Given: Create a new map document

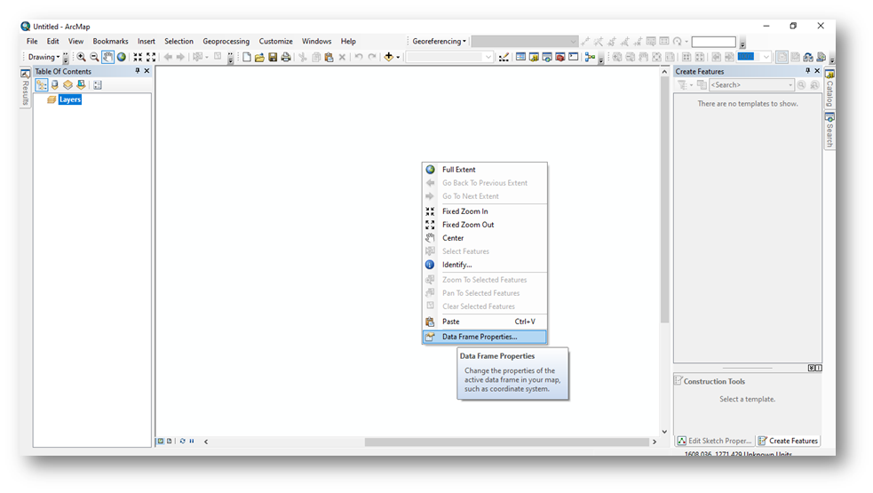Looking at the screenshot, I should click(247, 57).
